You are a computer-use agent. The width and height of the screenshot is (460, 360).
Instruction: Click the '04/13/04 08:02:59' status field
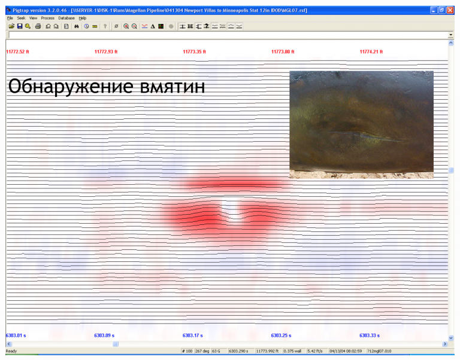[346, 351]
